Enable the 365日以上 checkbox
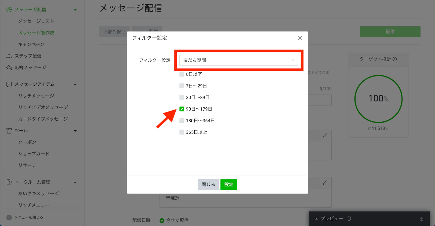 [x=182, y=132]
